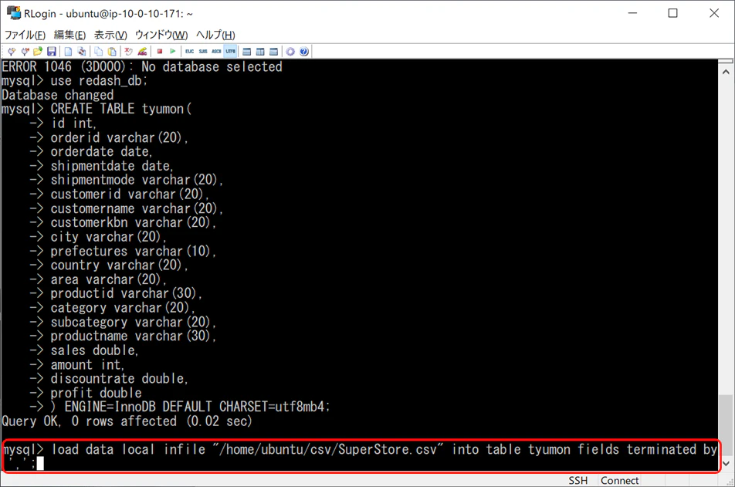Viewport: 735px width, 487px height.
Task: Click the red stop square icon
Action: pos(159,52)
